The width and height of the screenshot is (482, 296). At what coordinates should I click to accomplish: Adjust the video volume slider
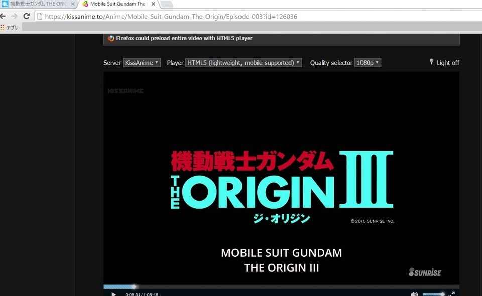[433, 294]
